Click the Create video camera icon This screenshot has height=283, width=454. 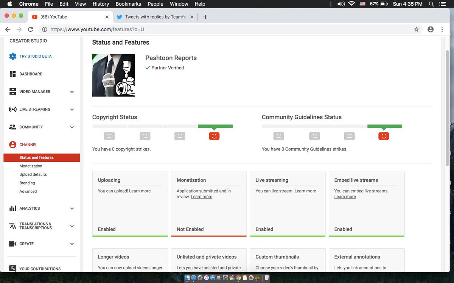pos(13,244)
